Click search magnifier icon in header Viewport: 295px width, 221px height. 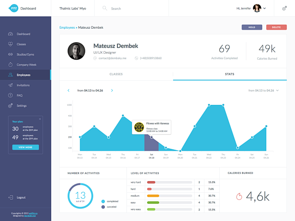pos(105,9)
